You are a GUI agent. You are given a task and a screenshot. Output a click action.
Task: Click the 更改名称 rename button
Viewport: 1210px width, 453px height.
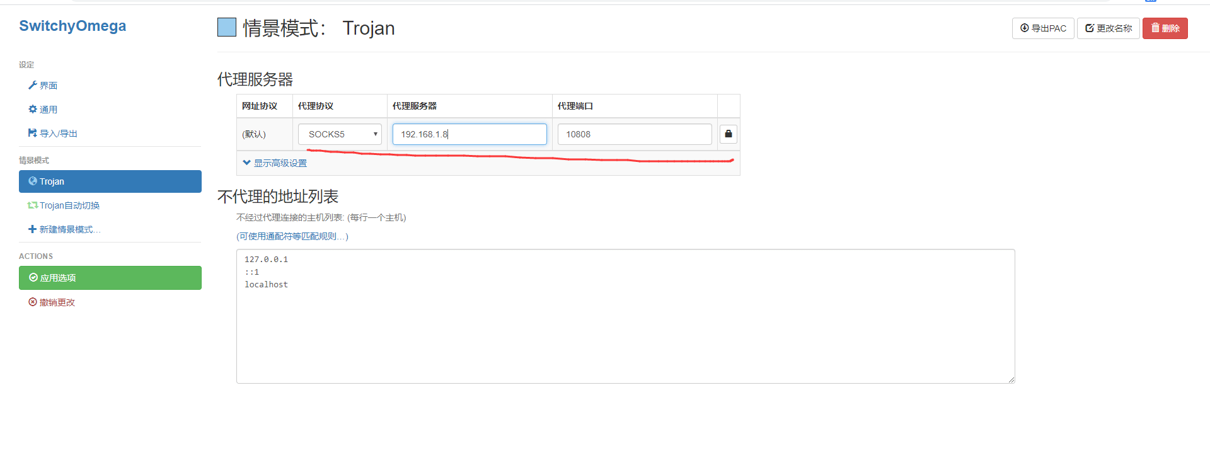pos(1108,28)
